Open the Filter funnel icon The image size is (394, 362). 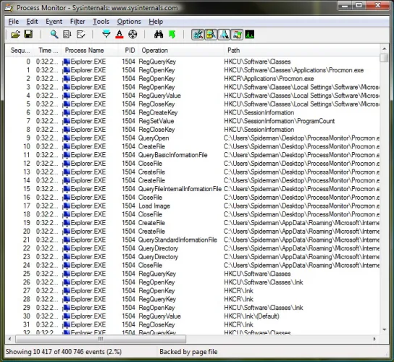coord(106,34)
